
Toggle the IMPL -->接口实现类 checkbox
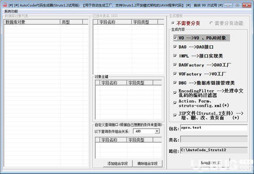pyautogui.click(x=175, y=56)
